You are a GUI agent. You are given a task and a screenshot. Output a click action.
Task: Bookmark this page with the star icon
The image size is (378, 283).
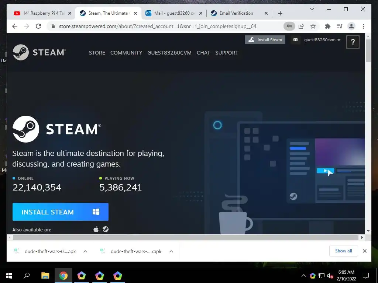coord(313,26)
